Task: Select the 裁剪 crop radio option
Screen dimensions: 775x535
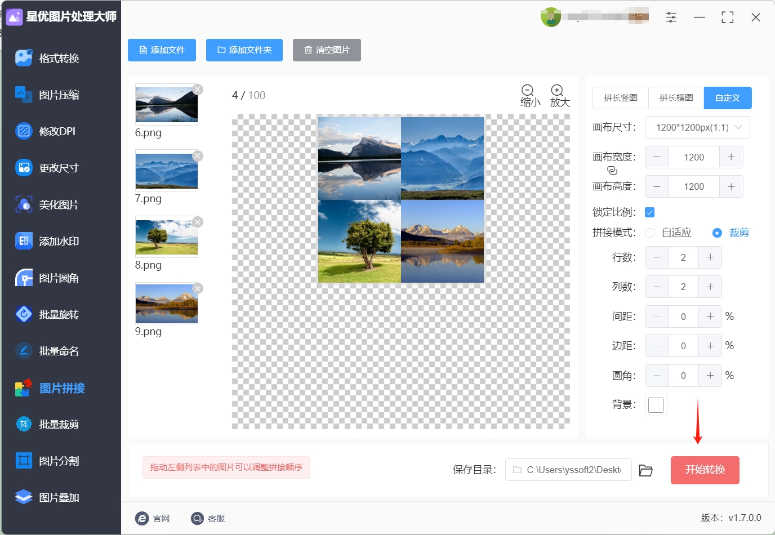Action: (x=717, y=233)
